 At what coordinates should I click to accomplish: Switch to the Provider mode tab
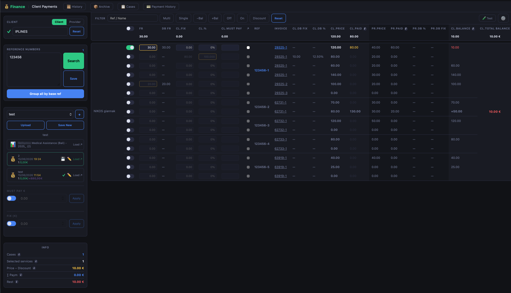point(75,22)
